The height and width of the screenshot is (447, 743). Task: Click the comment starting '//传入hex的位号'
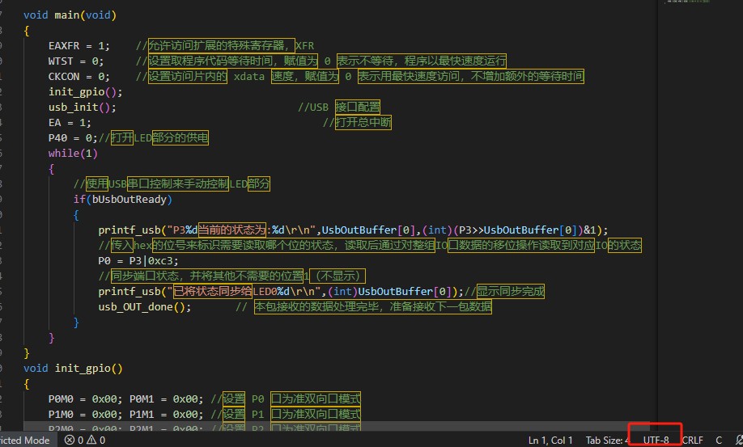click(x=370, y=245)
